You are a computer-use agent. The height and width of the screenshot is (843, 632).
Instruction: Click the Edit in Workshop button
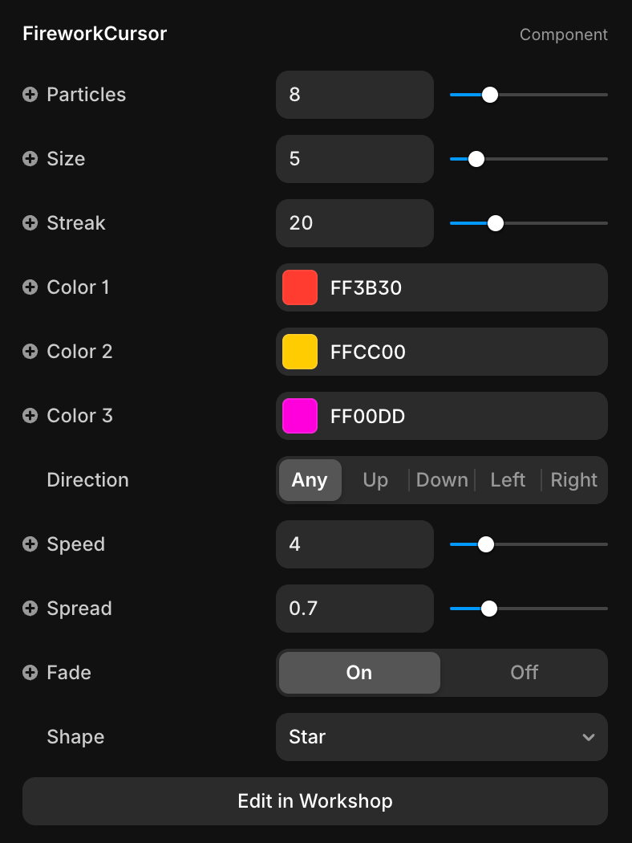pos(315,801)
